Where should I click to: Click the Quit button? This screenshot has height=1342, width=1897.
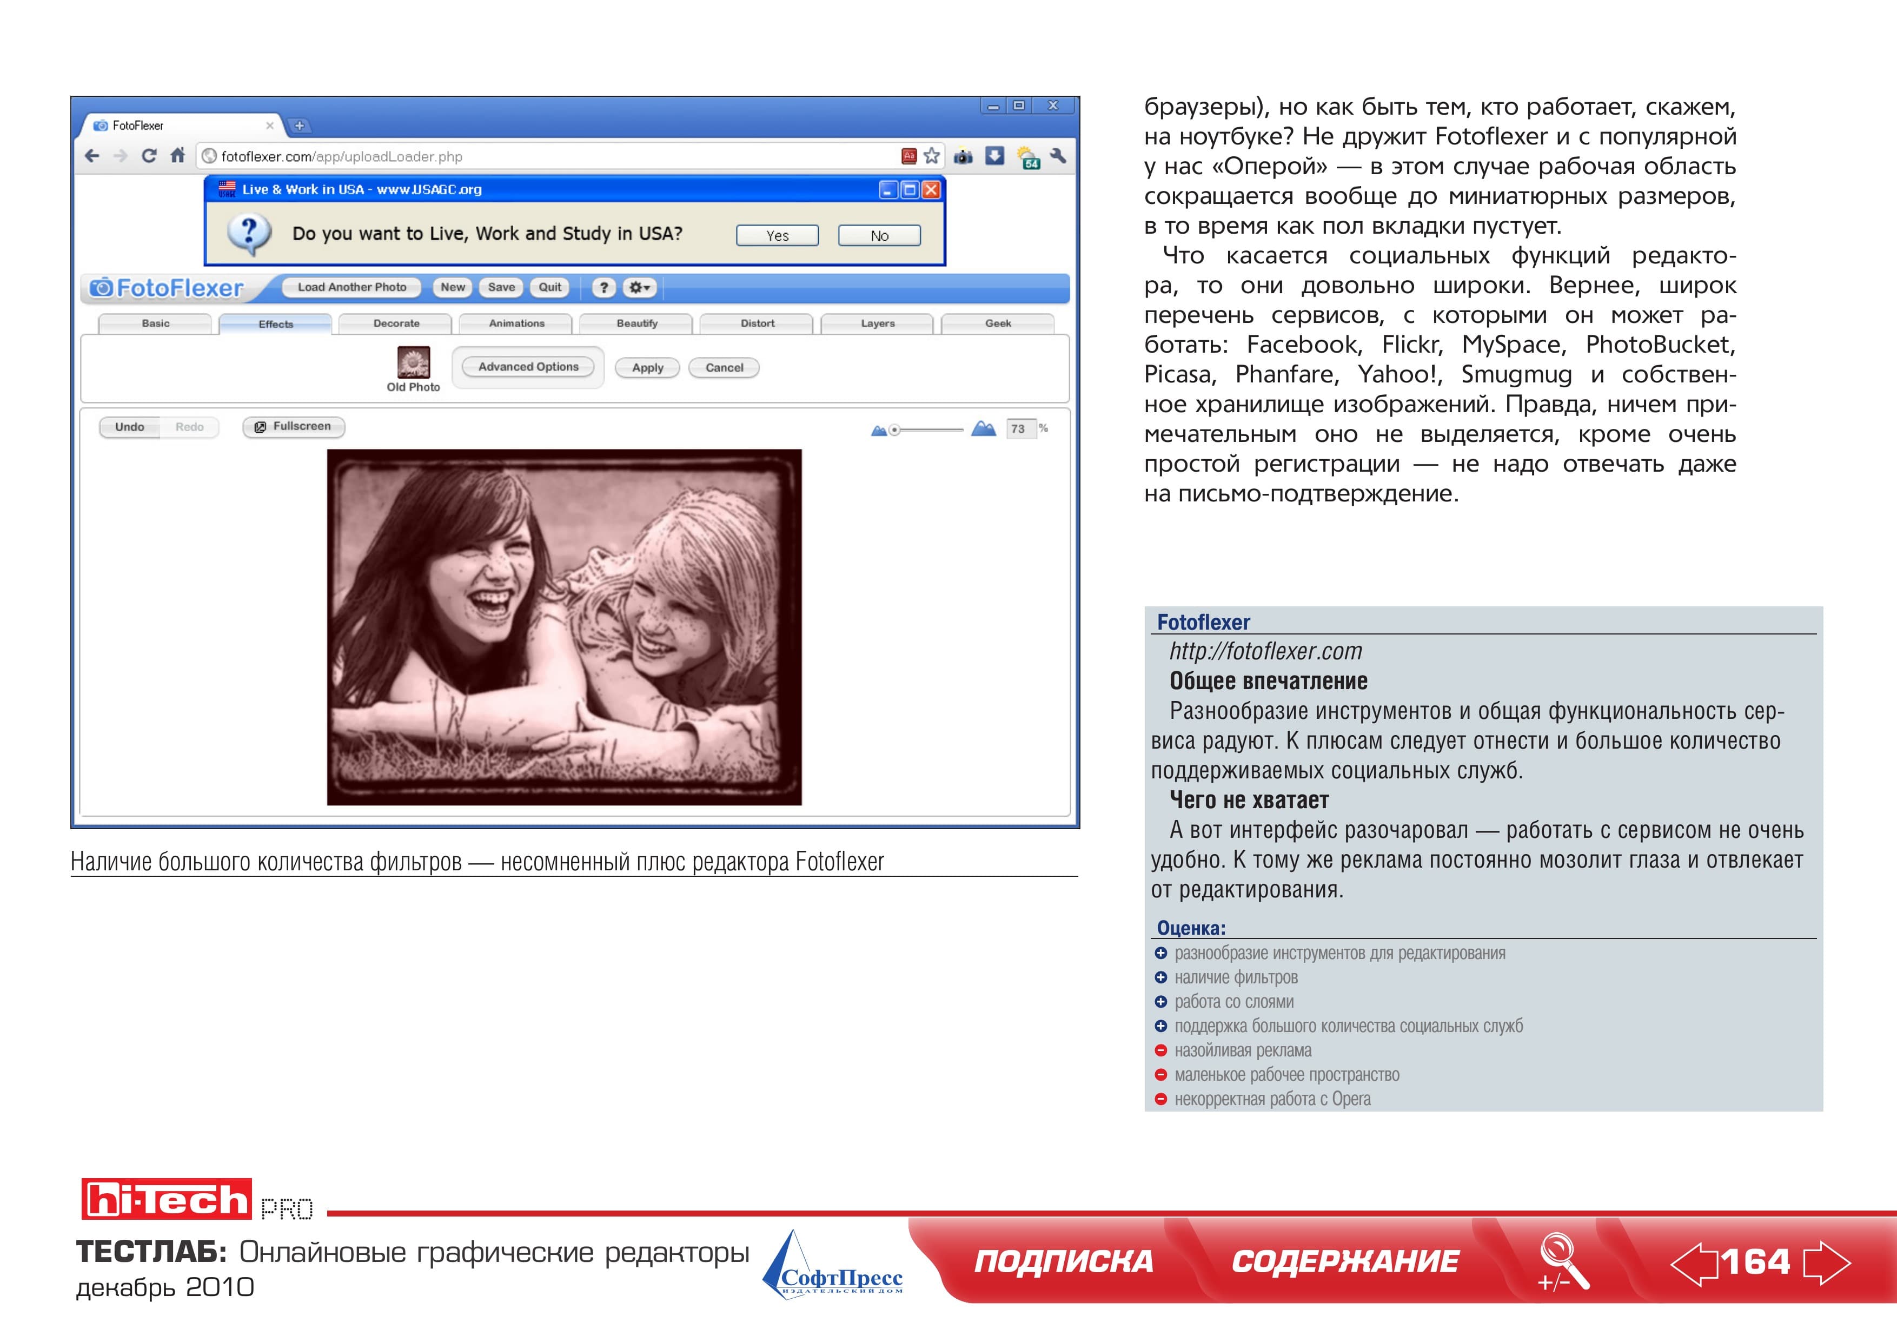(550, 287)
